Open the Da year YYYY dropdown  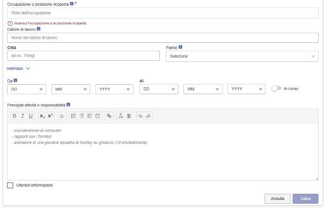[115, 89]
